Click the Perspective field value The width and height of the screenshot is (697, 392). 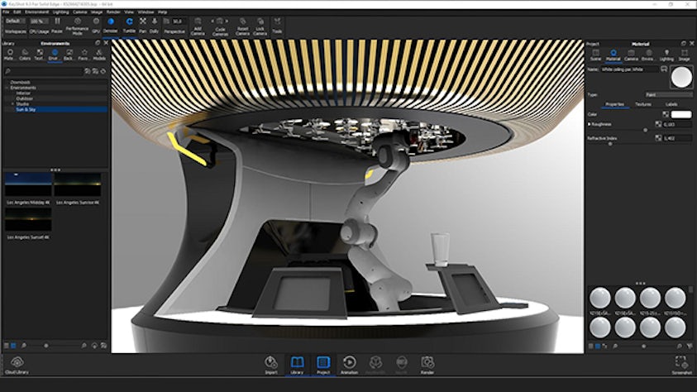[x=178, y=22]
